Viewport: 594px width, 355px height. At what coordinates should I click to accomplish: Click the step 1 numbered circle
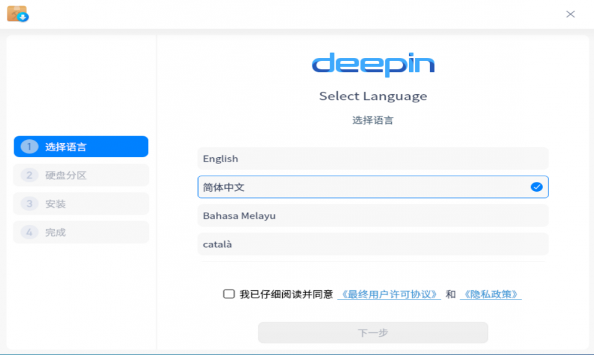click(x=28, y=147)
